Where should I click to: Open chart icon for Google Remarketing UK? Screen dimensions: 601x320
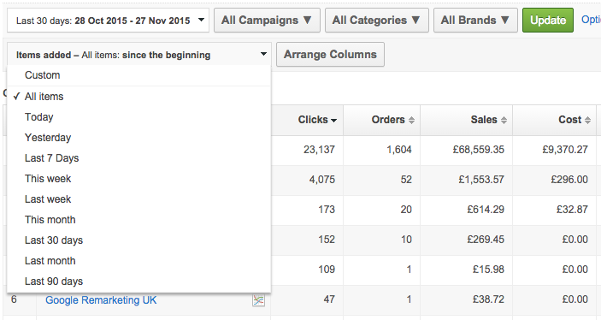click(x=258, y=300)
